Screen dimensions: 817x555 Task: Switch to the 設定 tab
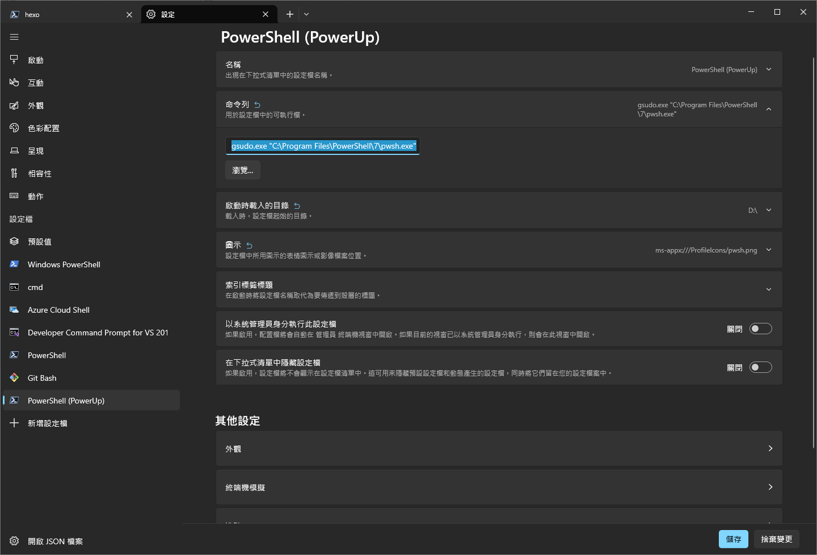208,14
